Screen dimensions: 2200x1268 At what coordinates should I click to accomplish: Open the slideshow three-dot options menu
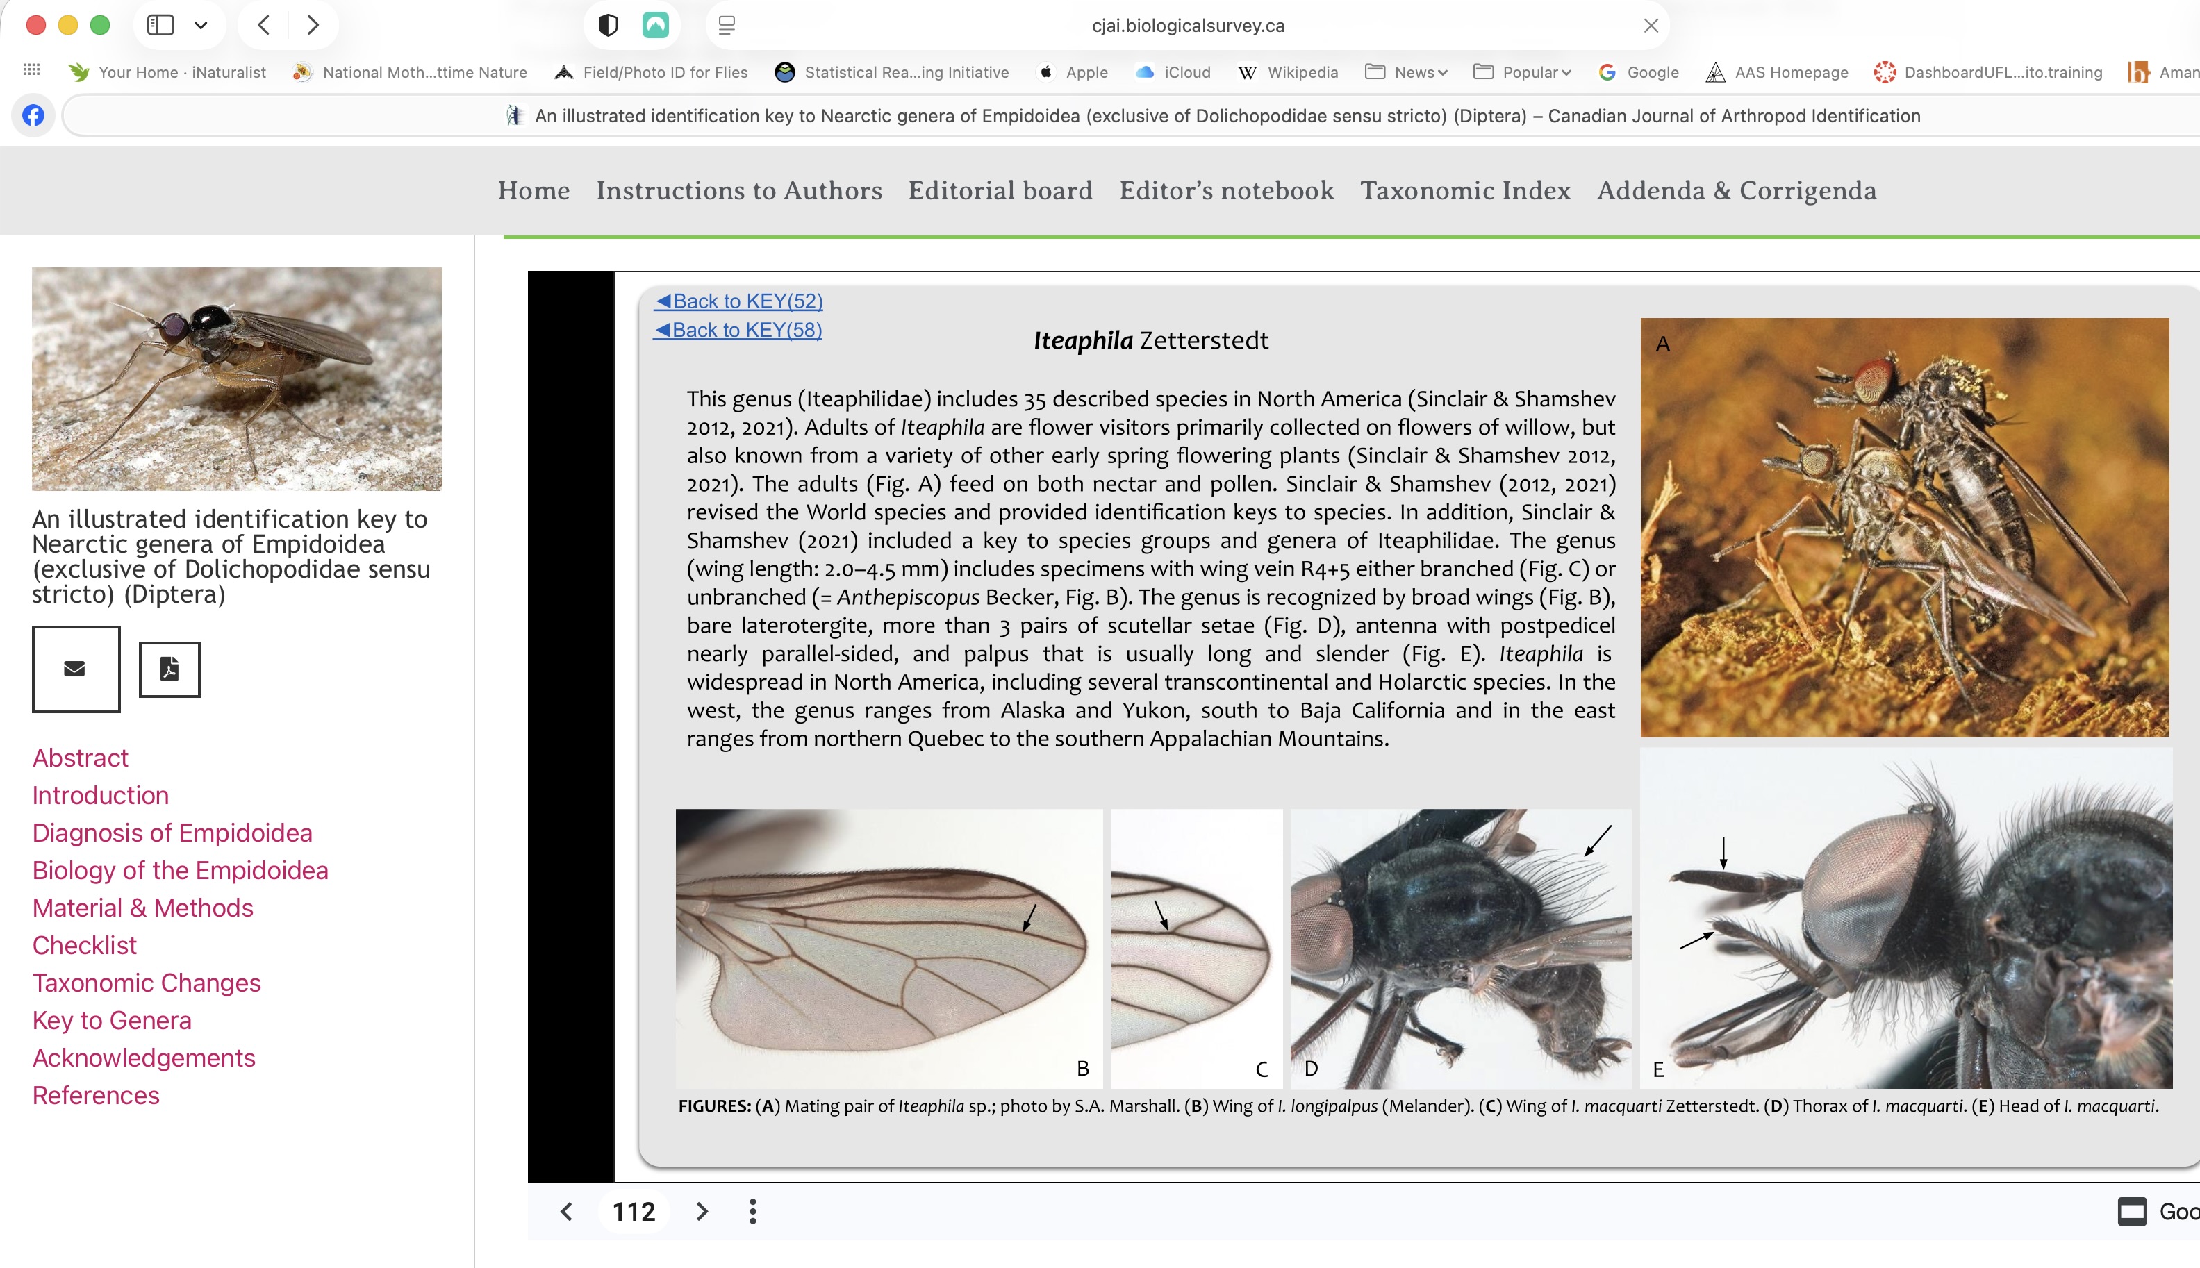coord(754,1211)
